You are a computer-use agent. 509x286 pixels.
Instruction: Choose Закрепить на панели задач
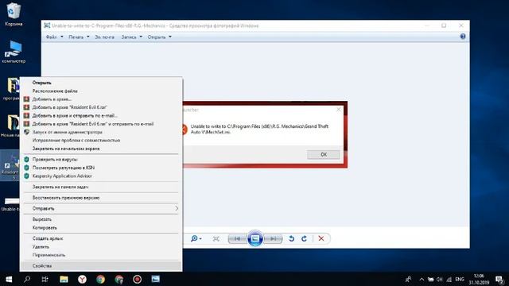pyautogui.click(x=101, y=187)
